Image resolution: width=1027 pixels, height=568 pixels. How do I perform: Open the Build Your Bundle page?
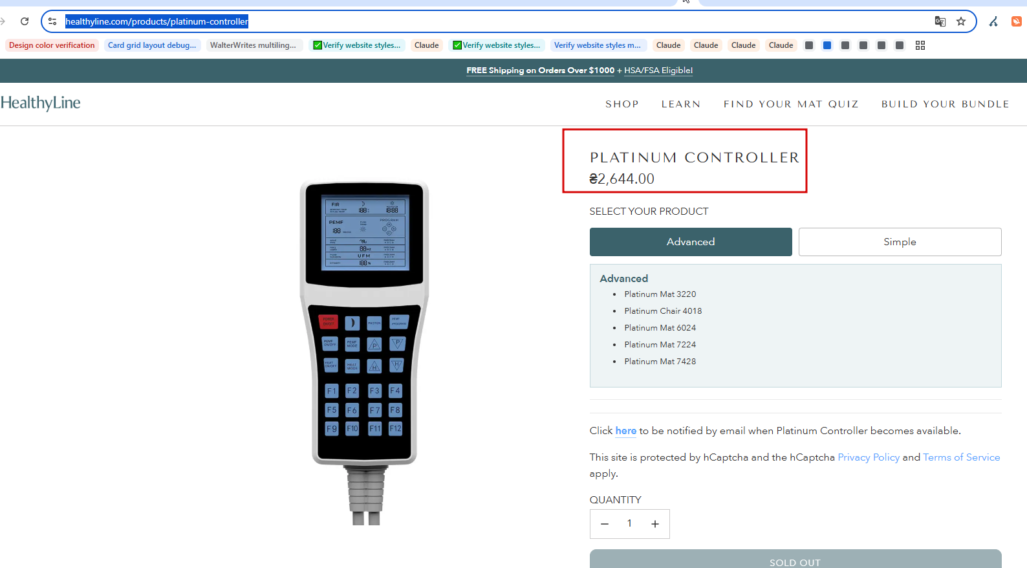[945, 104]
